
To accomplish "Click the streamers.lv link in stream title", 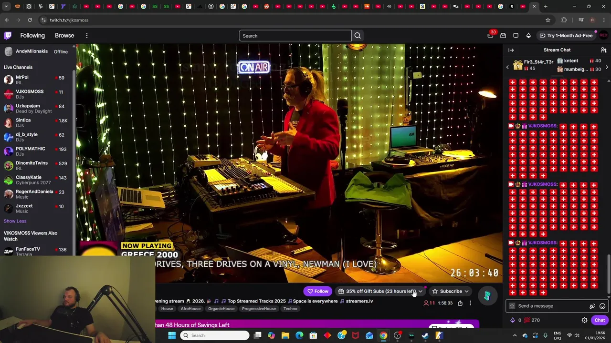I will click(359, 301).
